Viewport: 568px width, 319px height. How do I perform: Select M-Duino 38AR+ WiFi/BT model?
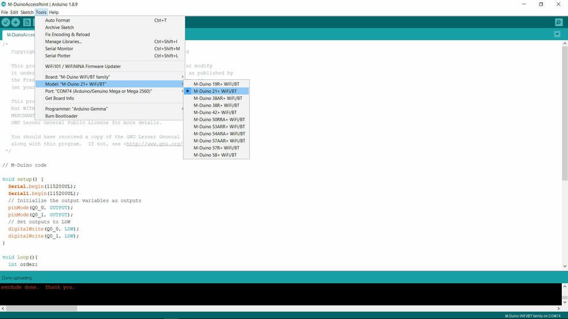pos(216,98)
